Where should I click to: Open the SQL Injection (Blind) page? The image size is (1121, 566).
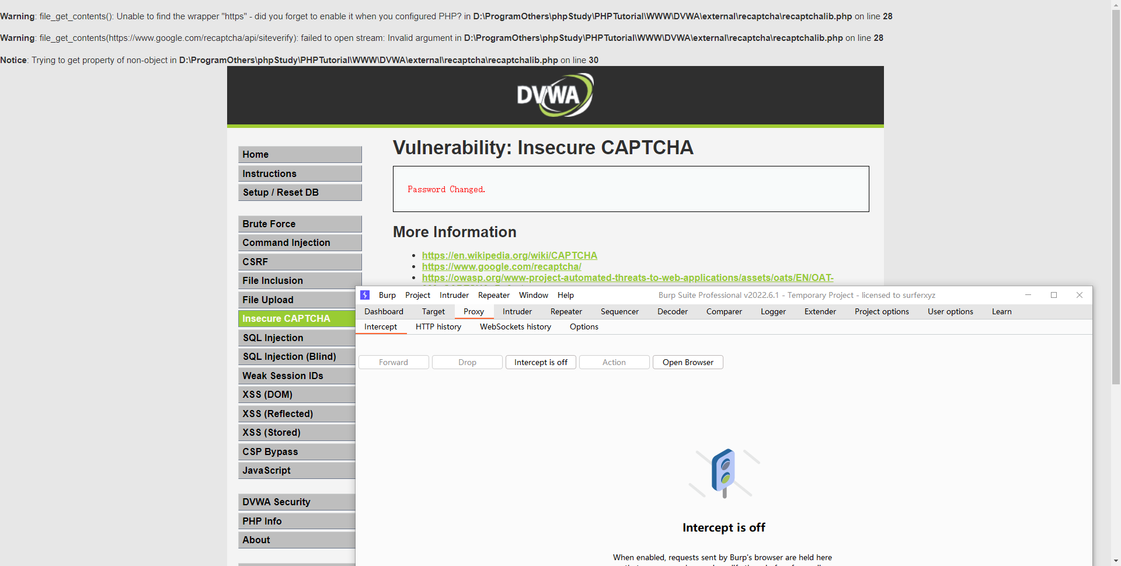[x=297, y=356]
